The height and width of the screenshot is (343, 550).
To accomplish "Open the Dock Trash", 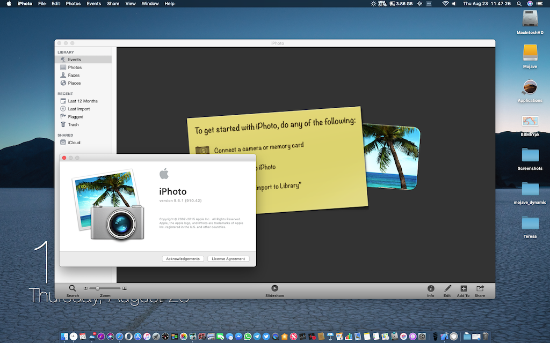I will pos(486,337).
